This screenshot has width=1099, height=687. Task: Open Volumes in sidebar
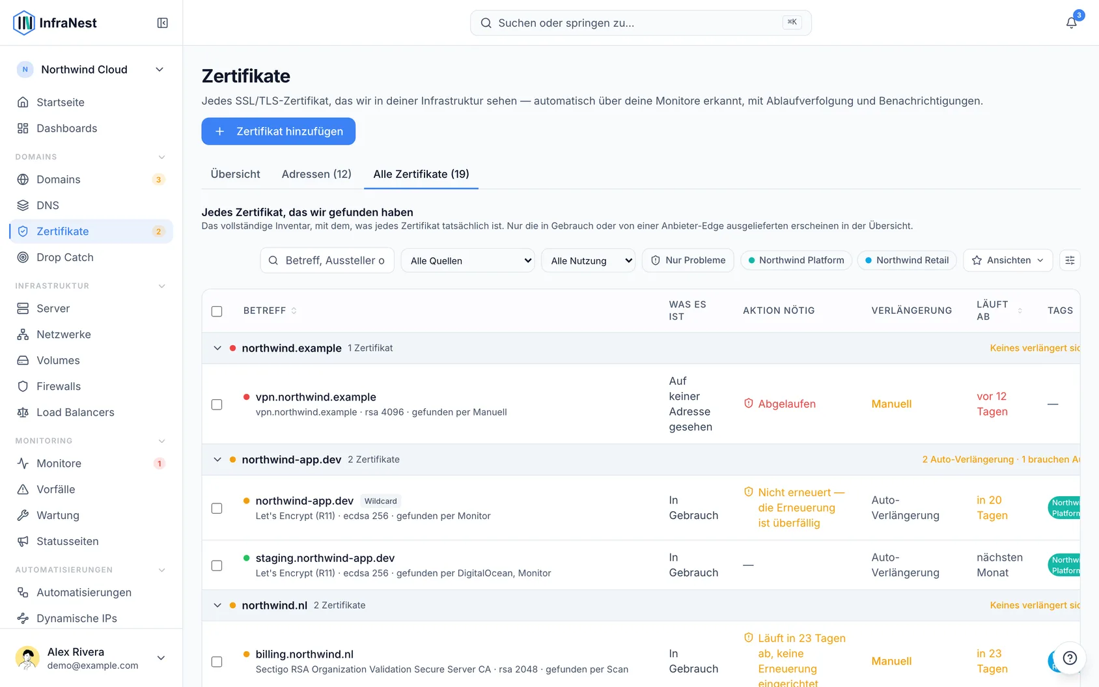[91, 360]
